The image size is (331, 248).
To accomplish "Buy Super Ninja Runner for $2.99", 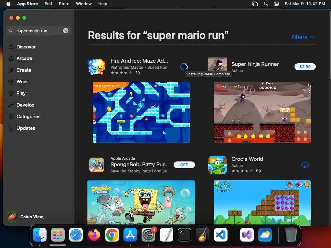I will tap(305, 67).
